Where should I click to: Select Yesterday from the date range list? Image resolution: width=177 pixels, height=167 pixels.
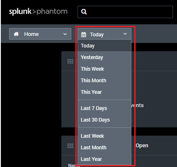104,57
